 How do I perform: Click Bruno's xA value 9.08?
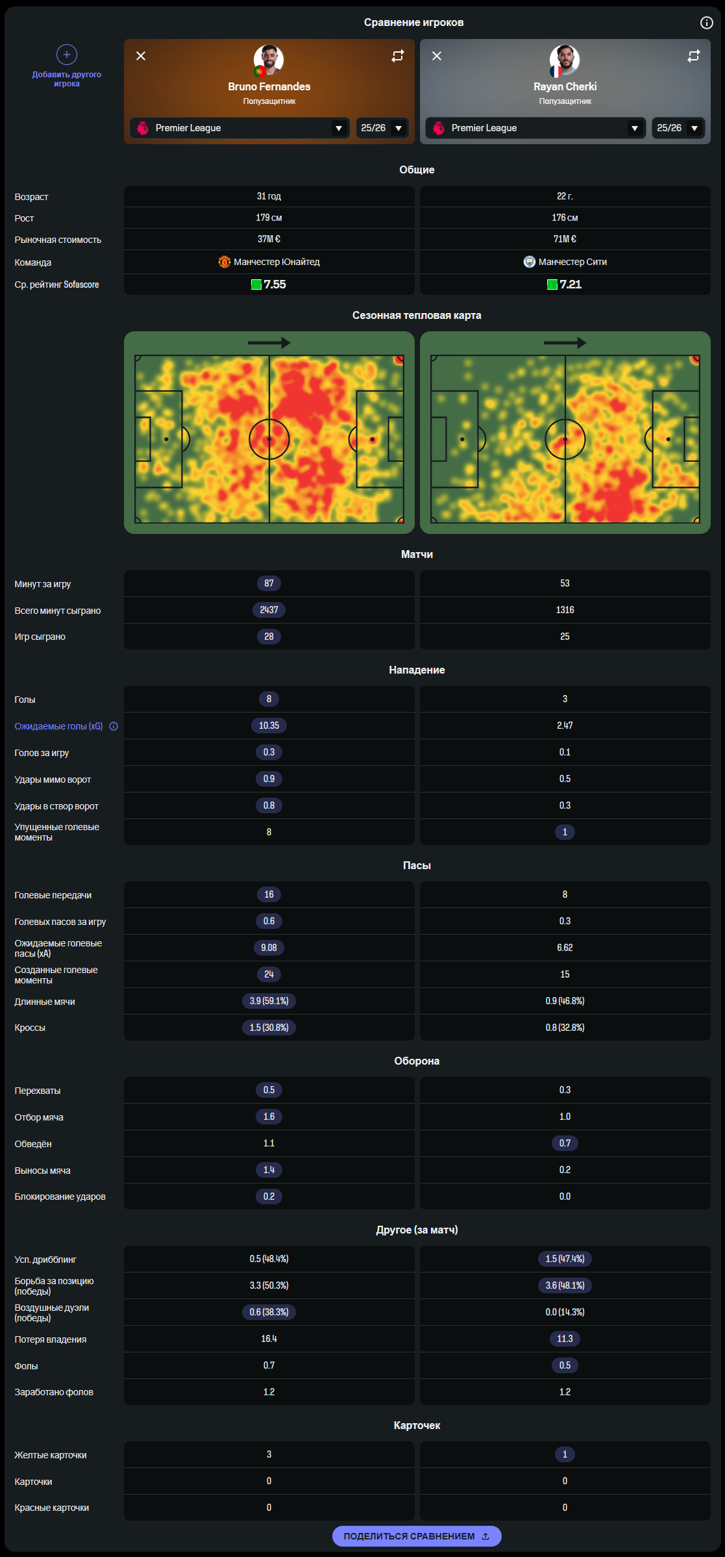(269, 948)
